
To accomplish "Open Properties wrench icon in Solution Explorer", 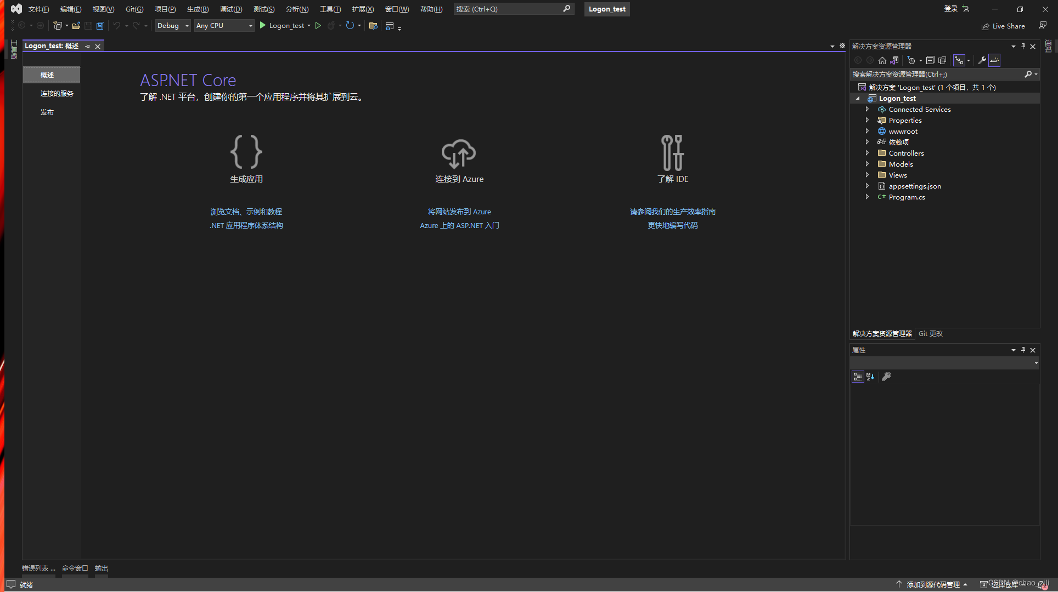I will [982, 60].
